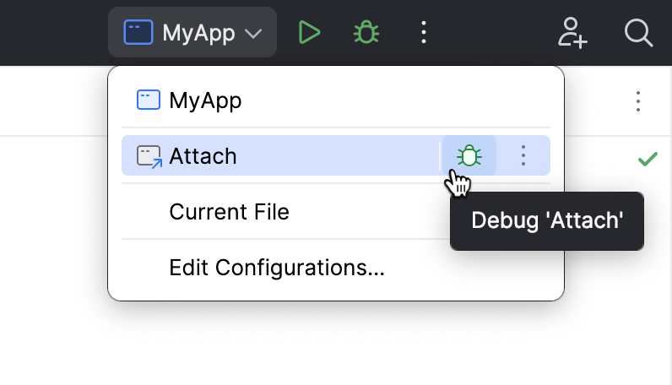Open the toolbar's more actions vertical dots
The image size is (672, 385).
(424, 33)
